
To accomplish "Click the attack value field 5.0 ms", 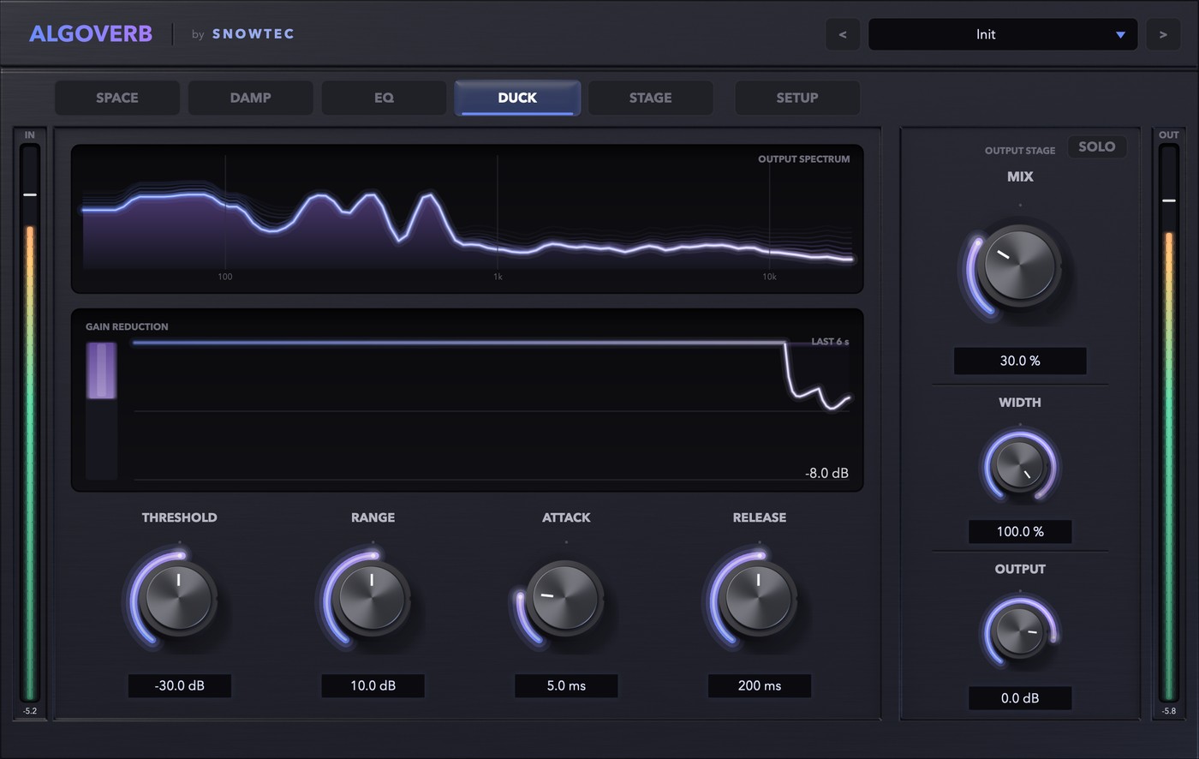I will click(566, 685).
